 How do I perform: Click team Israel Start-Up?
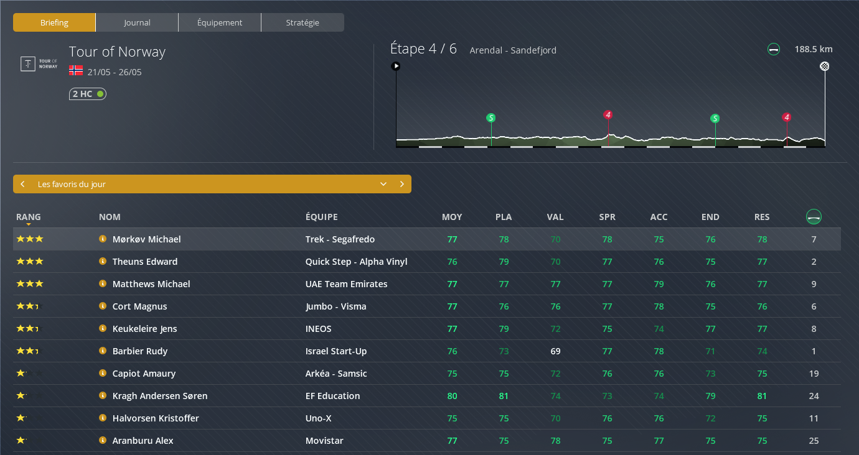click(x=336, y=351)
